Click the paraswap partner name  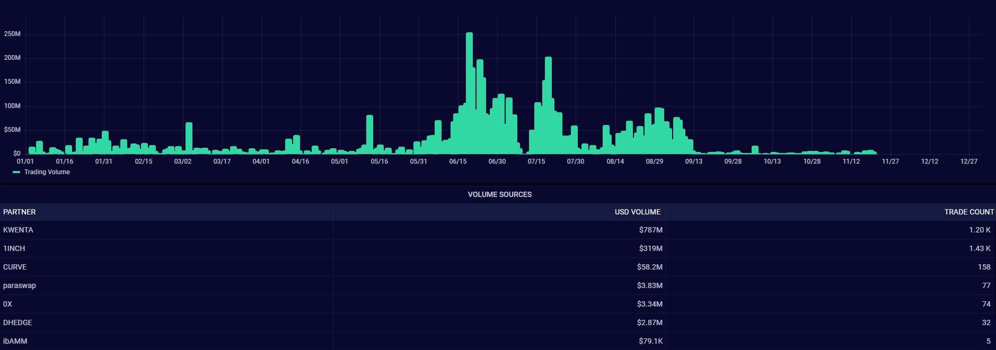pyautogui.click(x=20, y=285)
